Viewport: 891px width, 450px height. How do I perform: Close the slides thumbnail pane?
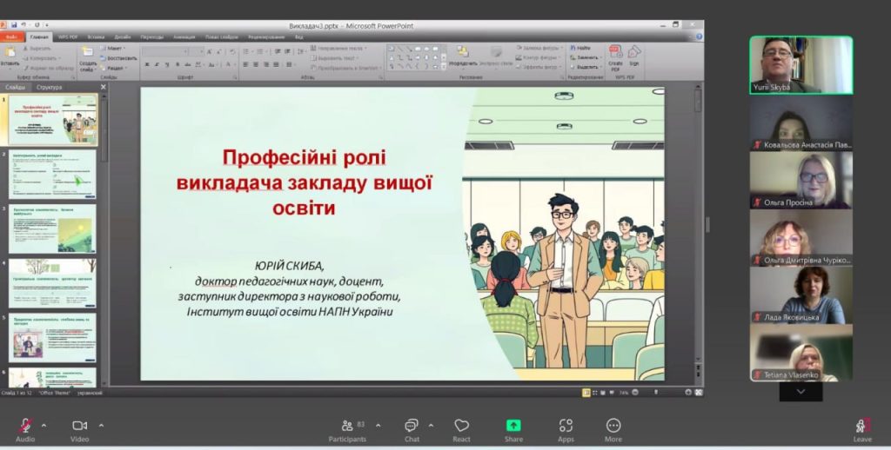(x=103, y=87)
